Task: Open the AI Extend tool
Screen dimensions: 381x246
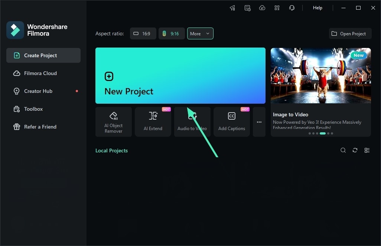Action: point(153,122)
